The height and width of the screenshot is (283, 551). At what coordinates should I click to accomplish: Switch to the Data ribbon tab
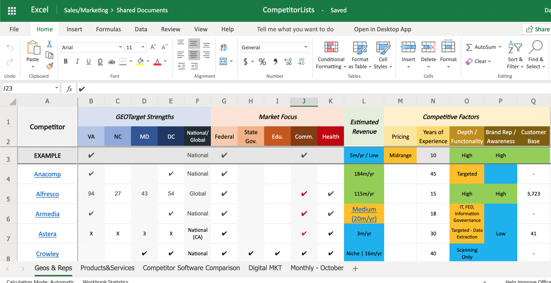[141, 29]
